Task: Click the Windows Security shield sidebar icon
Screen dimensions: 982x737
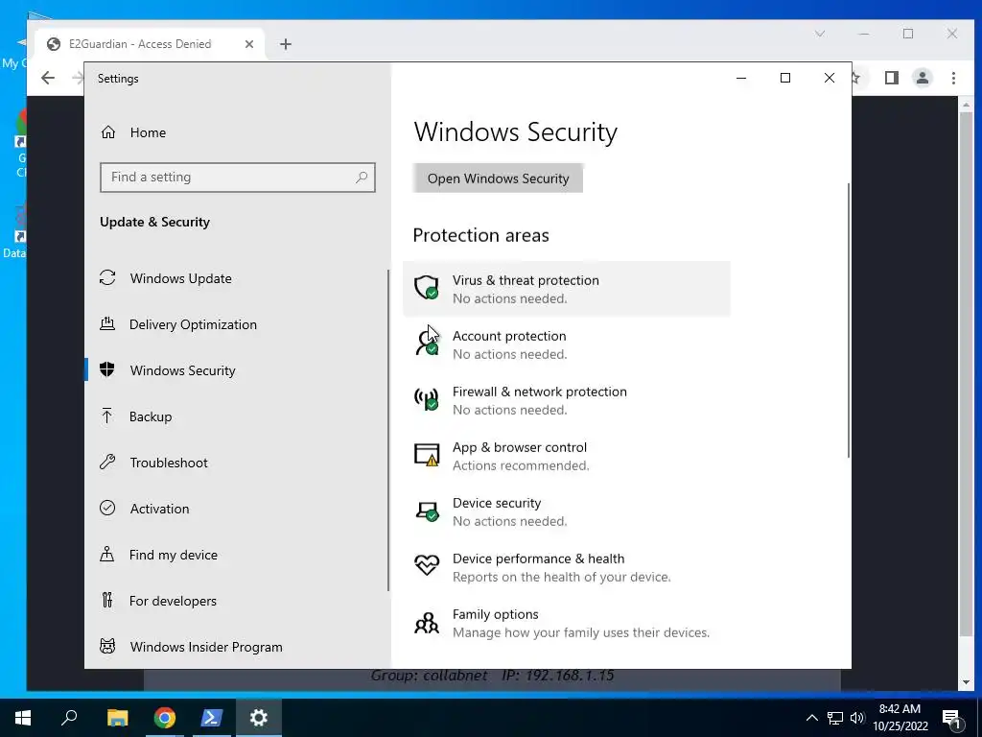Action: pos(107,369)
